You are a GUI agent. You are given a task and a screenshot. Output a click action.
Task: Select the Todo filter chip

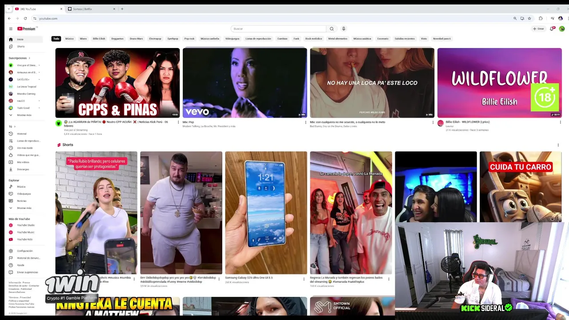click(56, 39)
